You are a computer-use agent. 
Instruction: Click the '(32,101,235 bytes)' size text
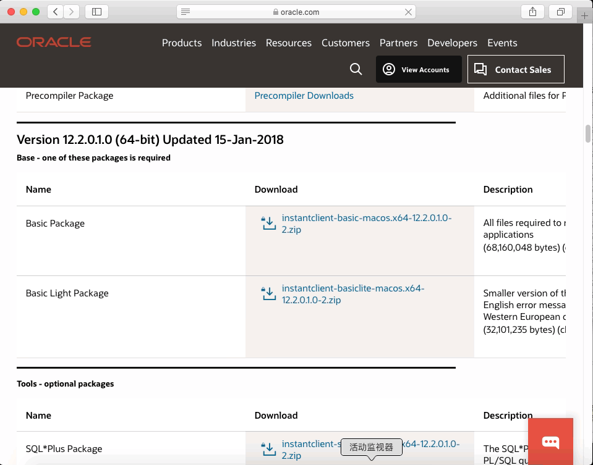[519, 329]
